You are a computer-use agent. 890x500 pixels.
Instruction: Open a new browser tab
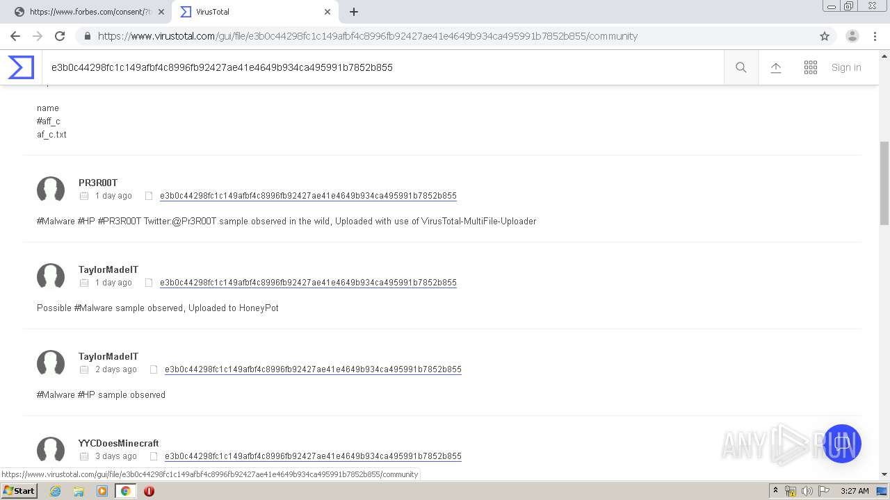354,12
